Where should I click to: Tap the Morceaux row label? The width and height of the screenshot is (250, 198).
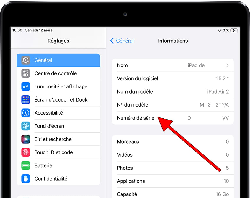[x=128, y=141]
